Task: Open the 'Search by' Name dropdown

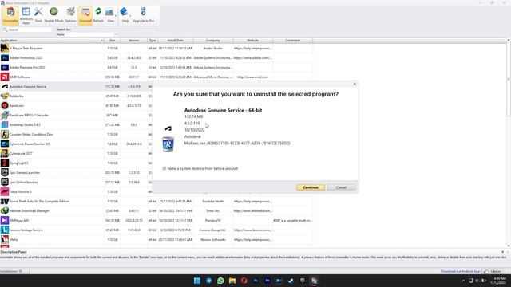Action: [87, 34]
